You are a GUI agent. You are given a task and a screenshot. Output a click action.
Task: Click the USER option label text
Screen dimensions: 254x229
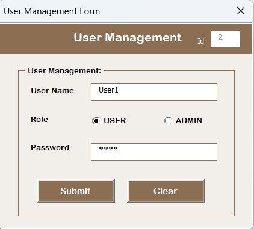pyautogui.click(x=115, y=121)
